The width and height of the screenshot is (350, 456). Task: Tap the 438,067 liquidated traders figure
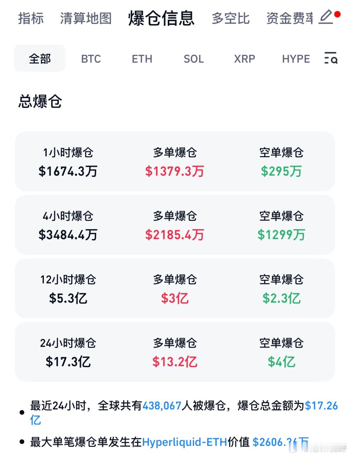pos(162,406)
